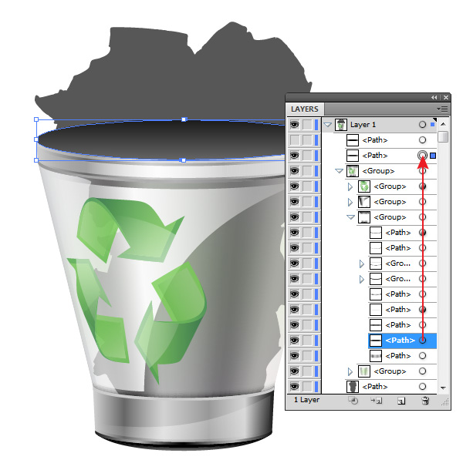The height and width of the screenshot is (470, 463).
Task: Click the Create New Layer icon
Action: tap(401, 401)
